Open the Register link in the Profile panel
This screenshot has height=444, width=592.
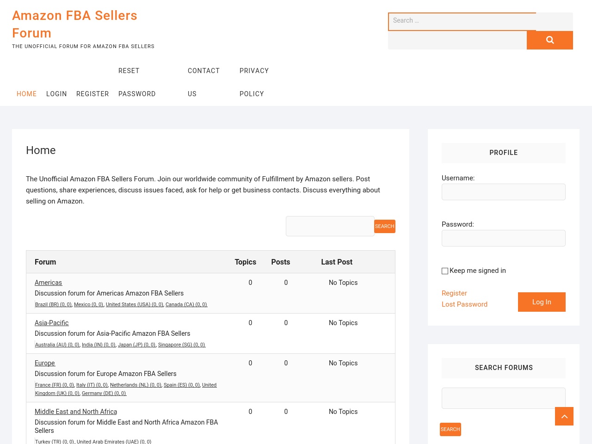pyautogui.click(x=454, y=293)
